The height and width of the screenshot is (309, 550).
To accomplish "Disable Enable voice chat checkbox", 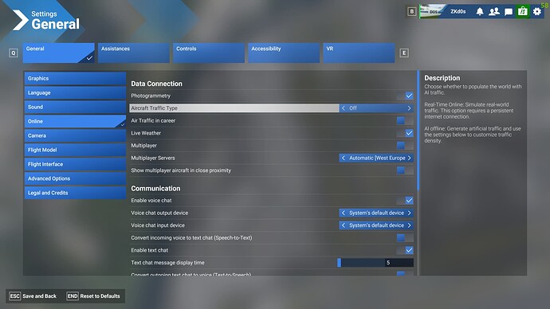I will 409,201.
